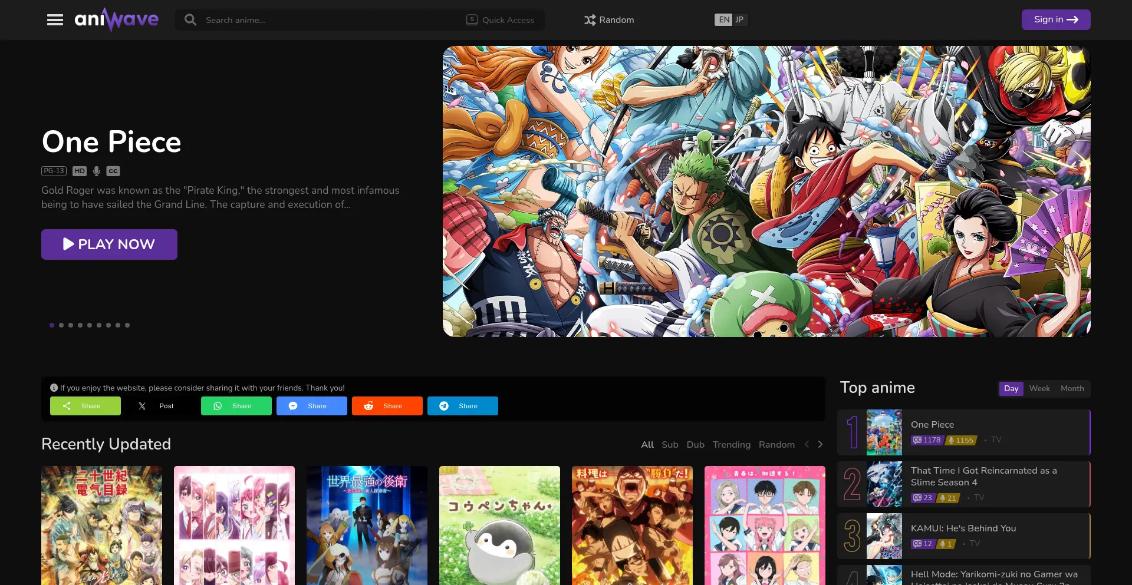Open Hell Mode: Yarikomi-zuki no Gamer entry
1132x585 pixels.
click(994, 575)
